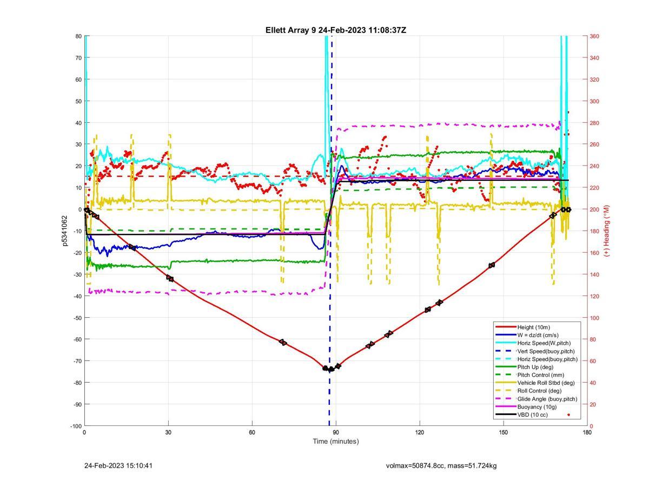Click the x-axis tick label '180'
Image resolution: width=649 pixels, height=479 pixels.
pos(587,432)
